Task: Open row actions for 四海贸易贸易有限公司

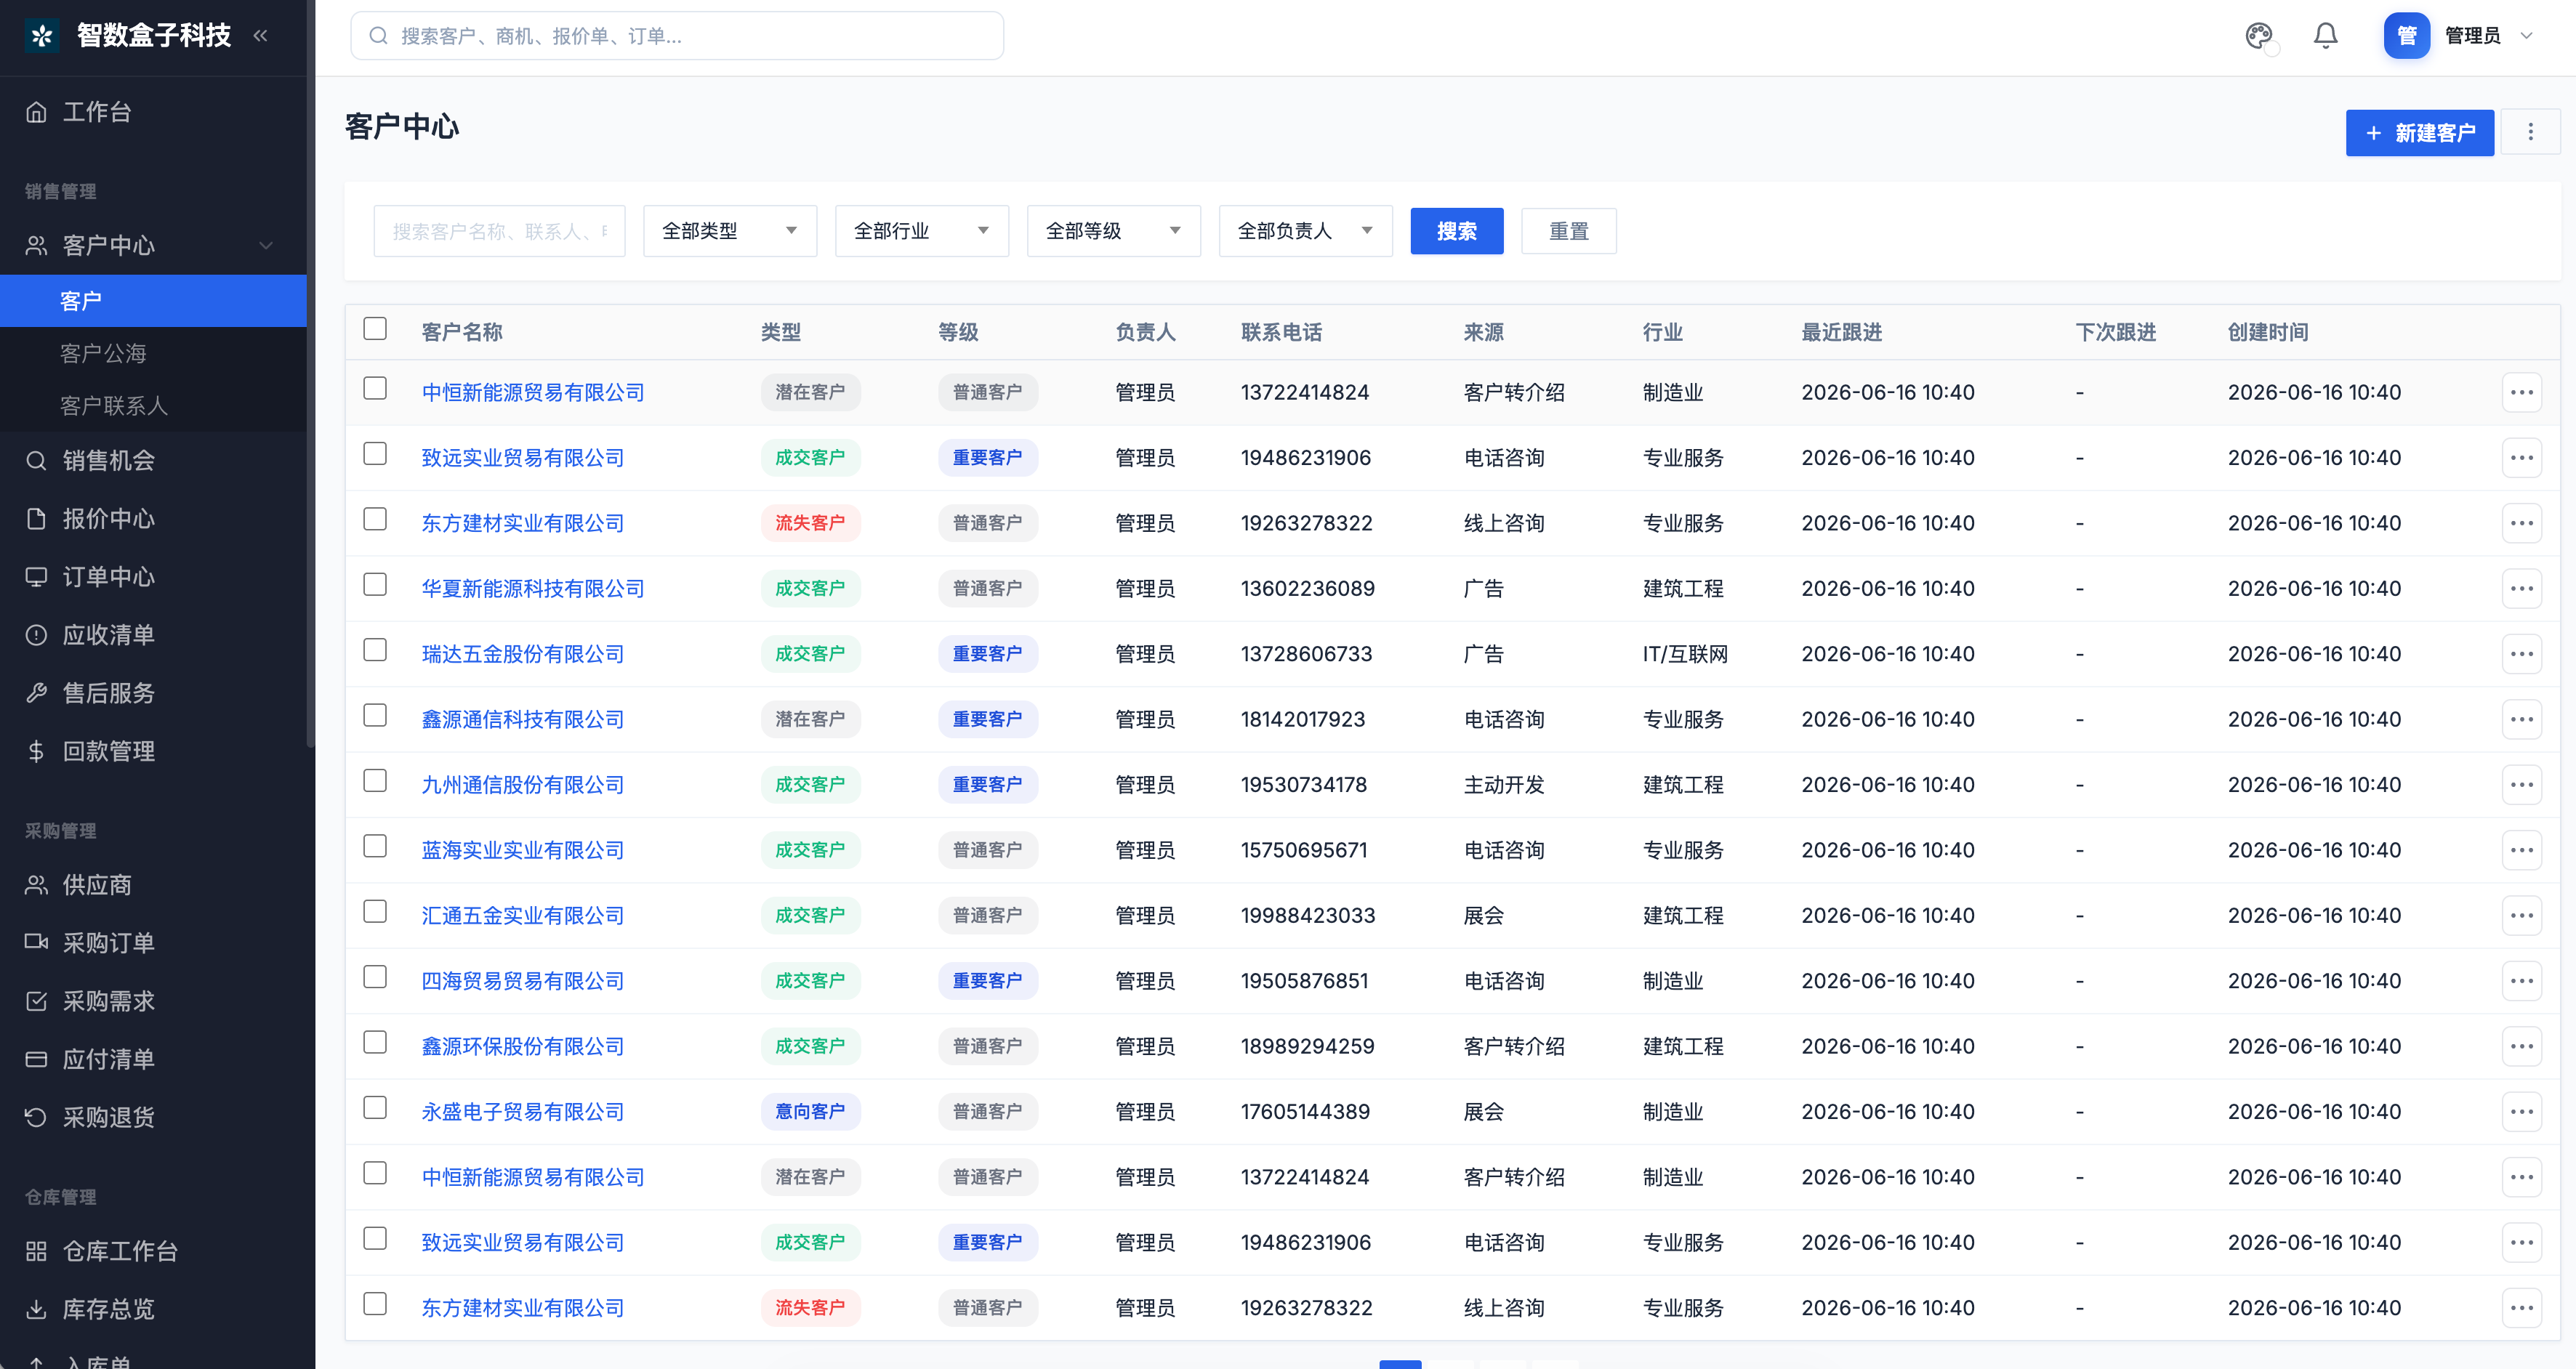Action: [x=2521, y=981]
